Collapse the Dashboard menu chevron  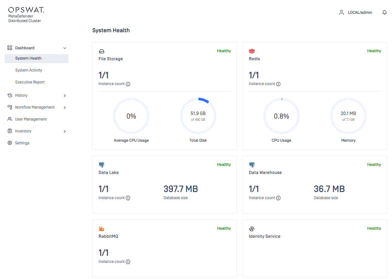[x=65, y=48]
